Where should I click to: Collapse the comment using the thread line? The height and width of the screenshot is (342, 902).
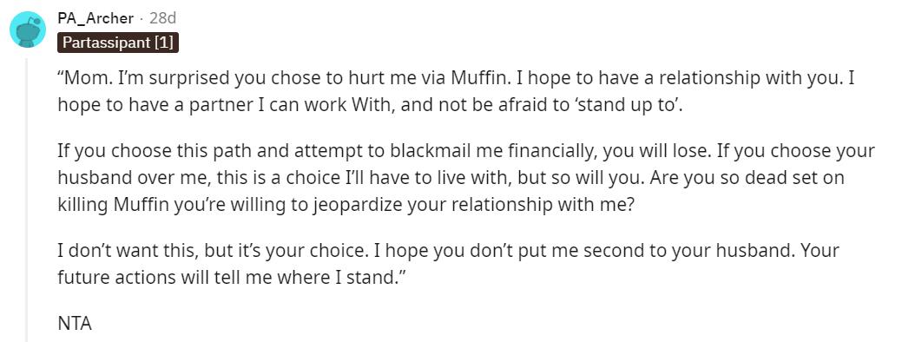(x=26, y=198)
